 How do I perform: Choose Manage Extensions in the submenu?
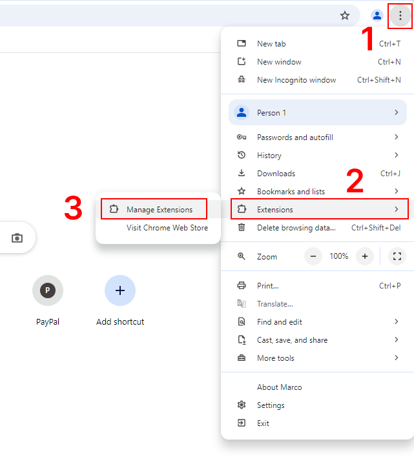(160, 209)
